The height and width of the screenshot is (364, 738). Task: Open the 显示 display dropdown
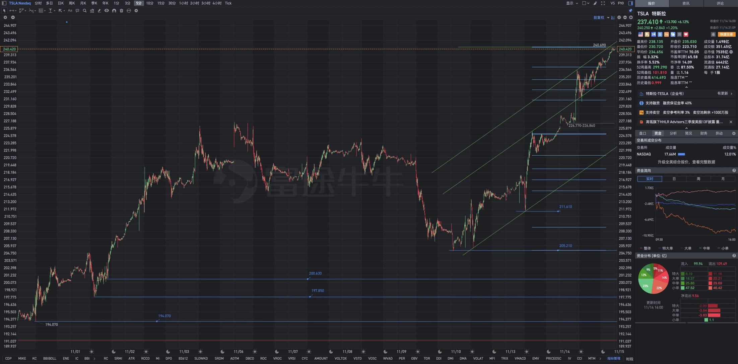(x=572, y=3)
